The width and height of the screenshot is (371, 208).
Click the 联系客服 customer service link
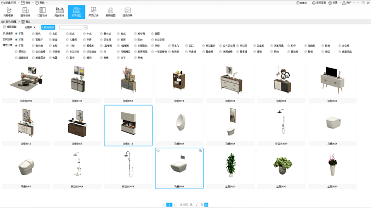(x=319, y=3)
